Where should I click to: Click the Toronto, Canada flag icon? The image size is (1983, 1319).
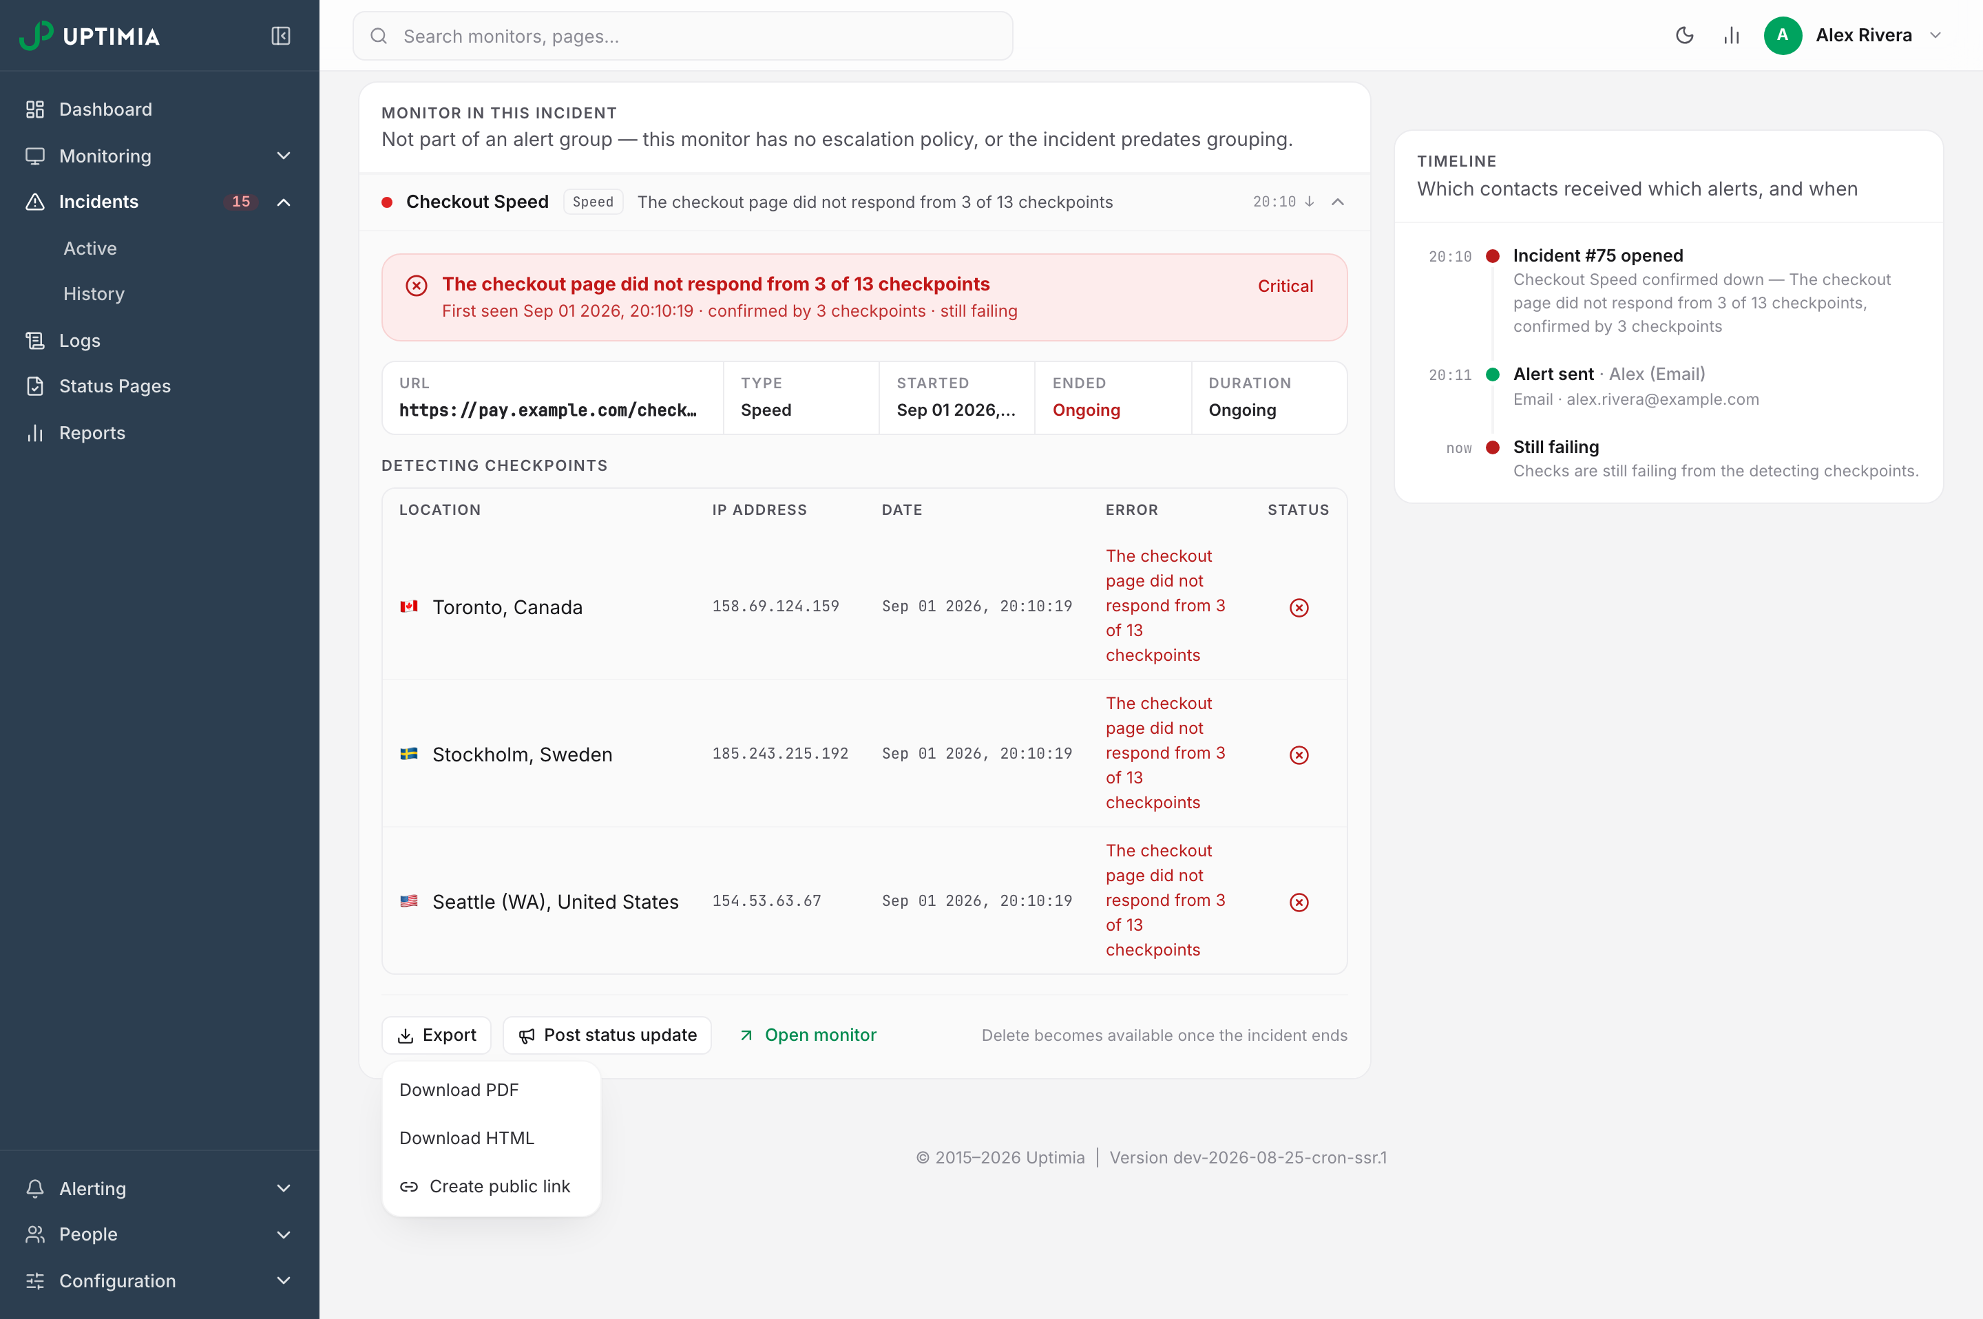tap(409, 606)
